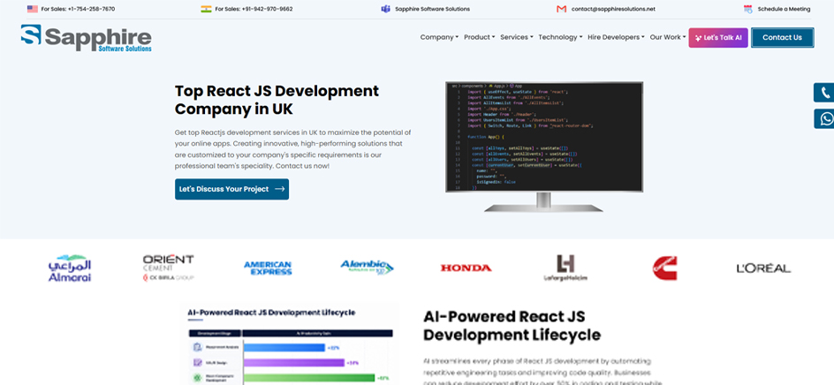This screenshot has height=385, width=834.
Task: Click the Almarai client logo
Action: point(70,268)
